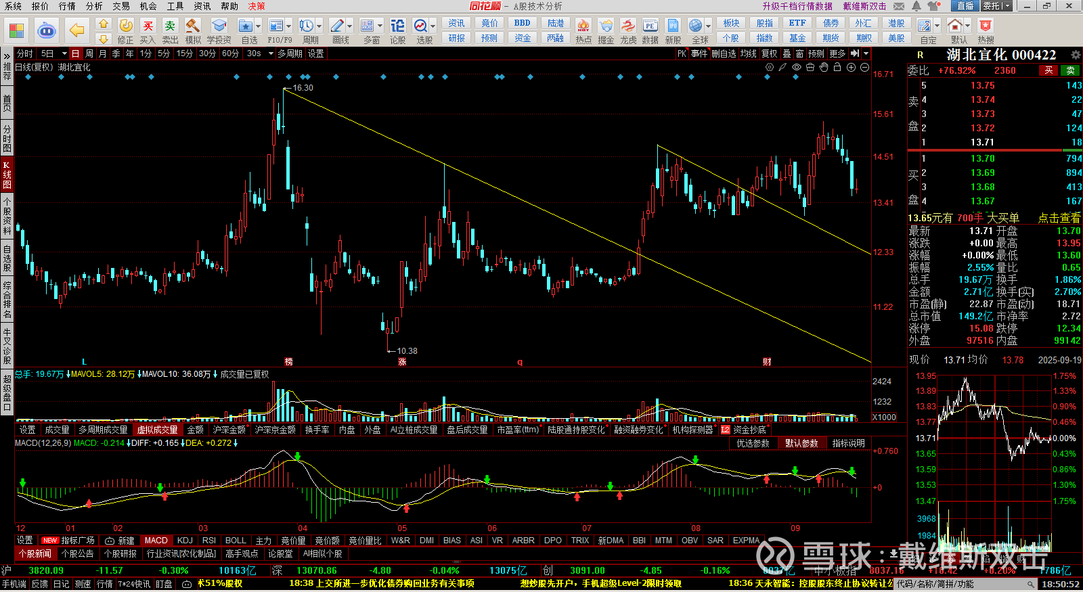The height and width of the screenshot is (592, 1083).
Task: Open the 分析 menu
Action: [x=94, y=6]
